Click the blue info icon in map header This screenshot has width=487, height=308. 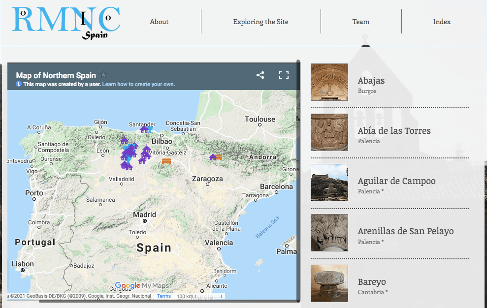[x=19, y=84]
